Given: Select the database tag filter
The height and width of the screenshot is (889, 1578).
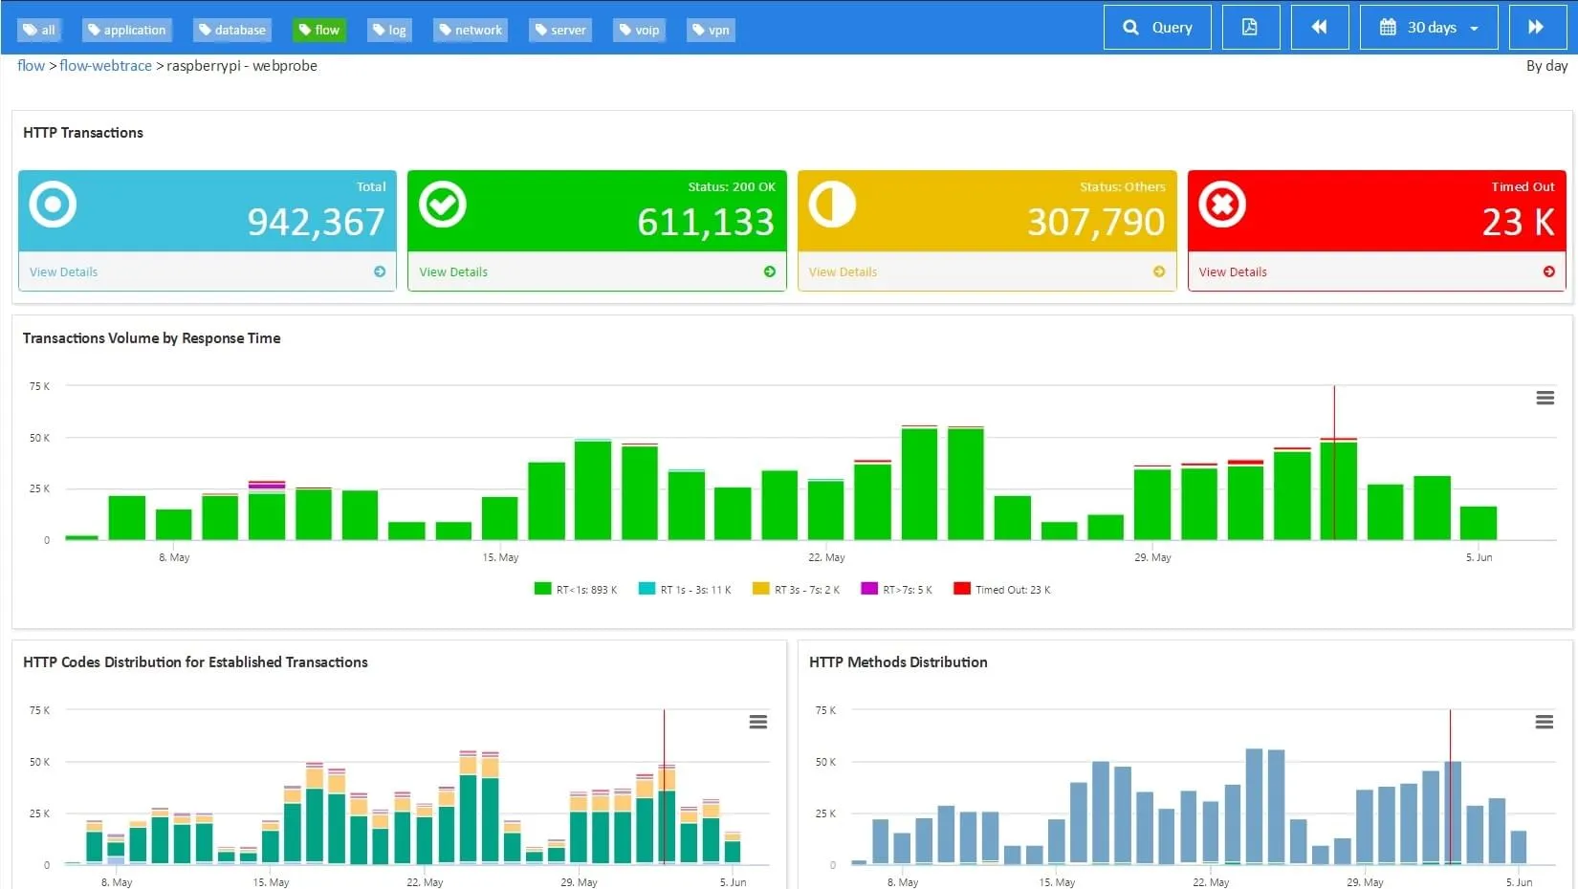Looking at the screenshot, I should pos(231,30).
